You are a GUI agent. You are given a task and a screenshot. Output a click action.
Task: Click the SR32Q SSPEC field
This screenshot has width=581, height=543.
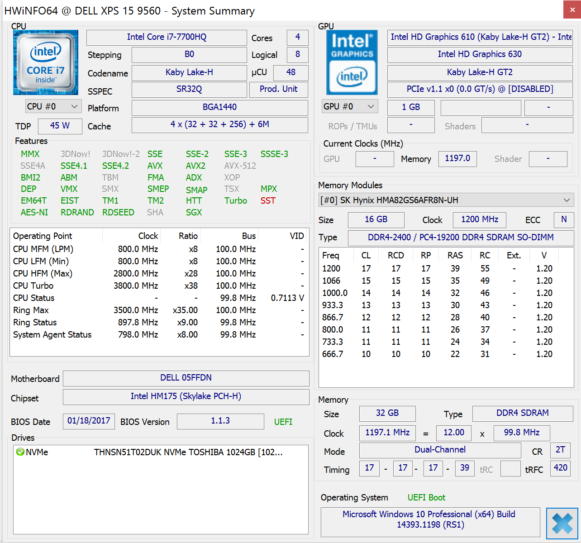(189, 89)
